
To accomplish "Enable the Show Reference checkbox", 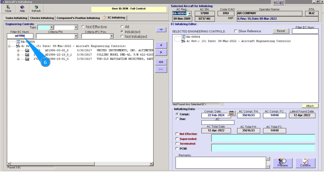I will coord(236,31).
